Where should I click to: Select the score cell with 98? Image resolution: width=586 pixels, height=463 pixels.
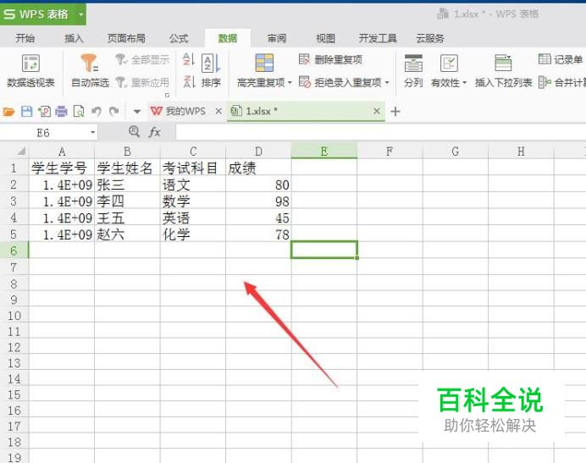click(258, 201)
